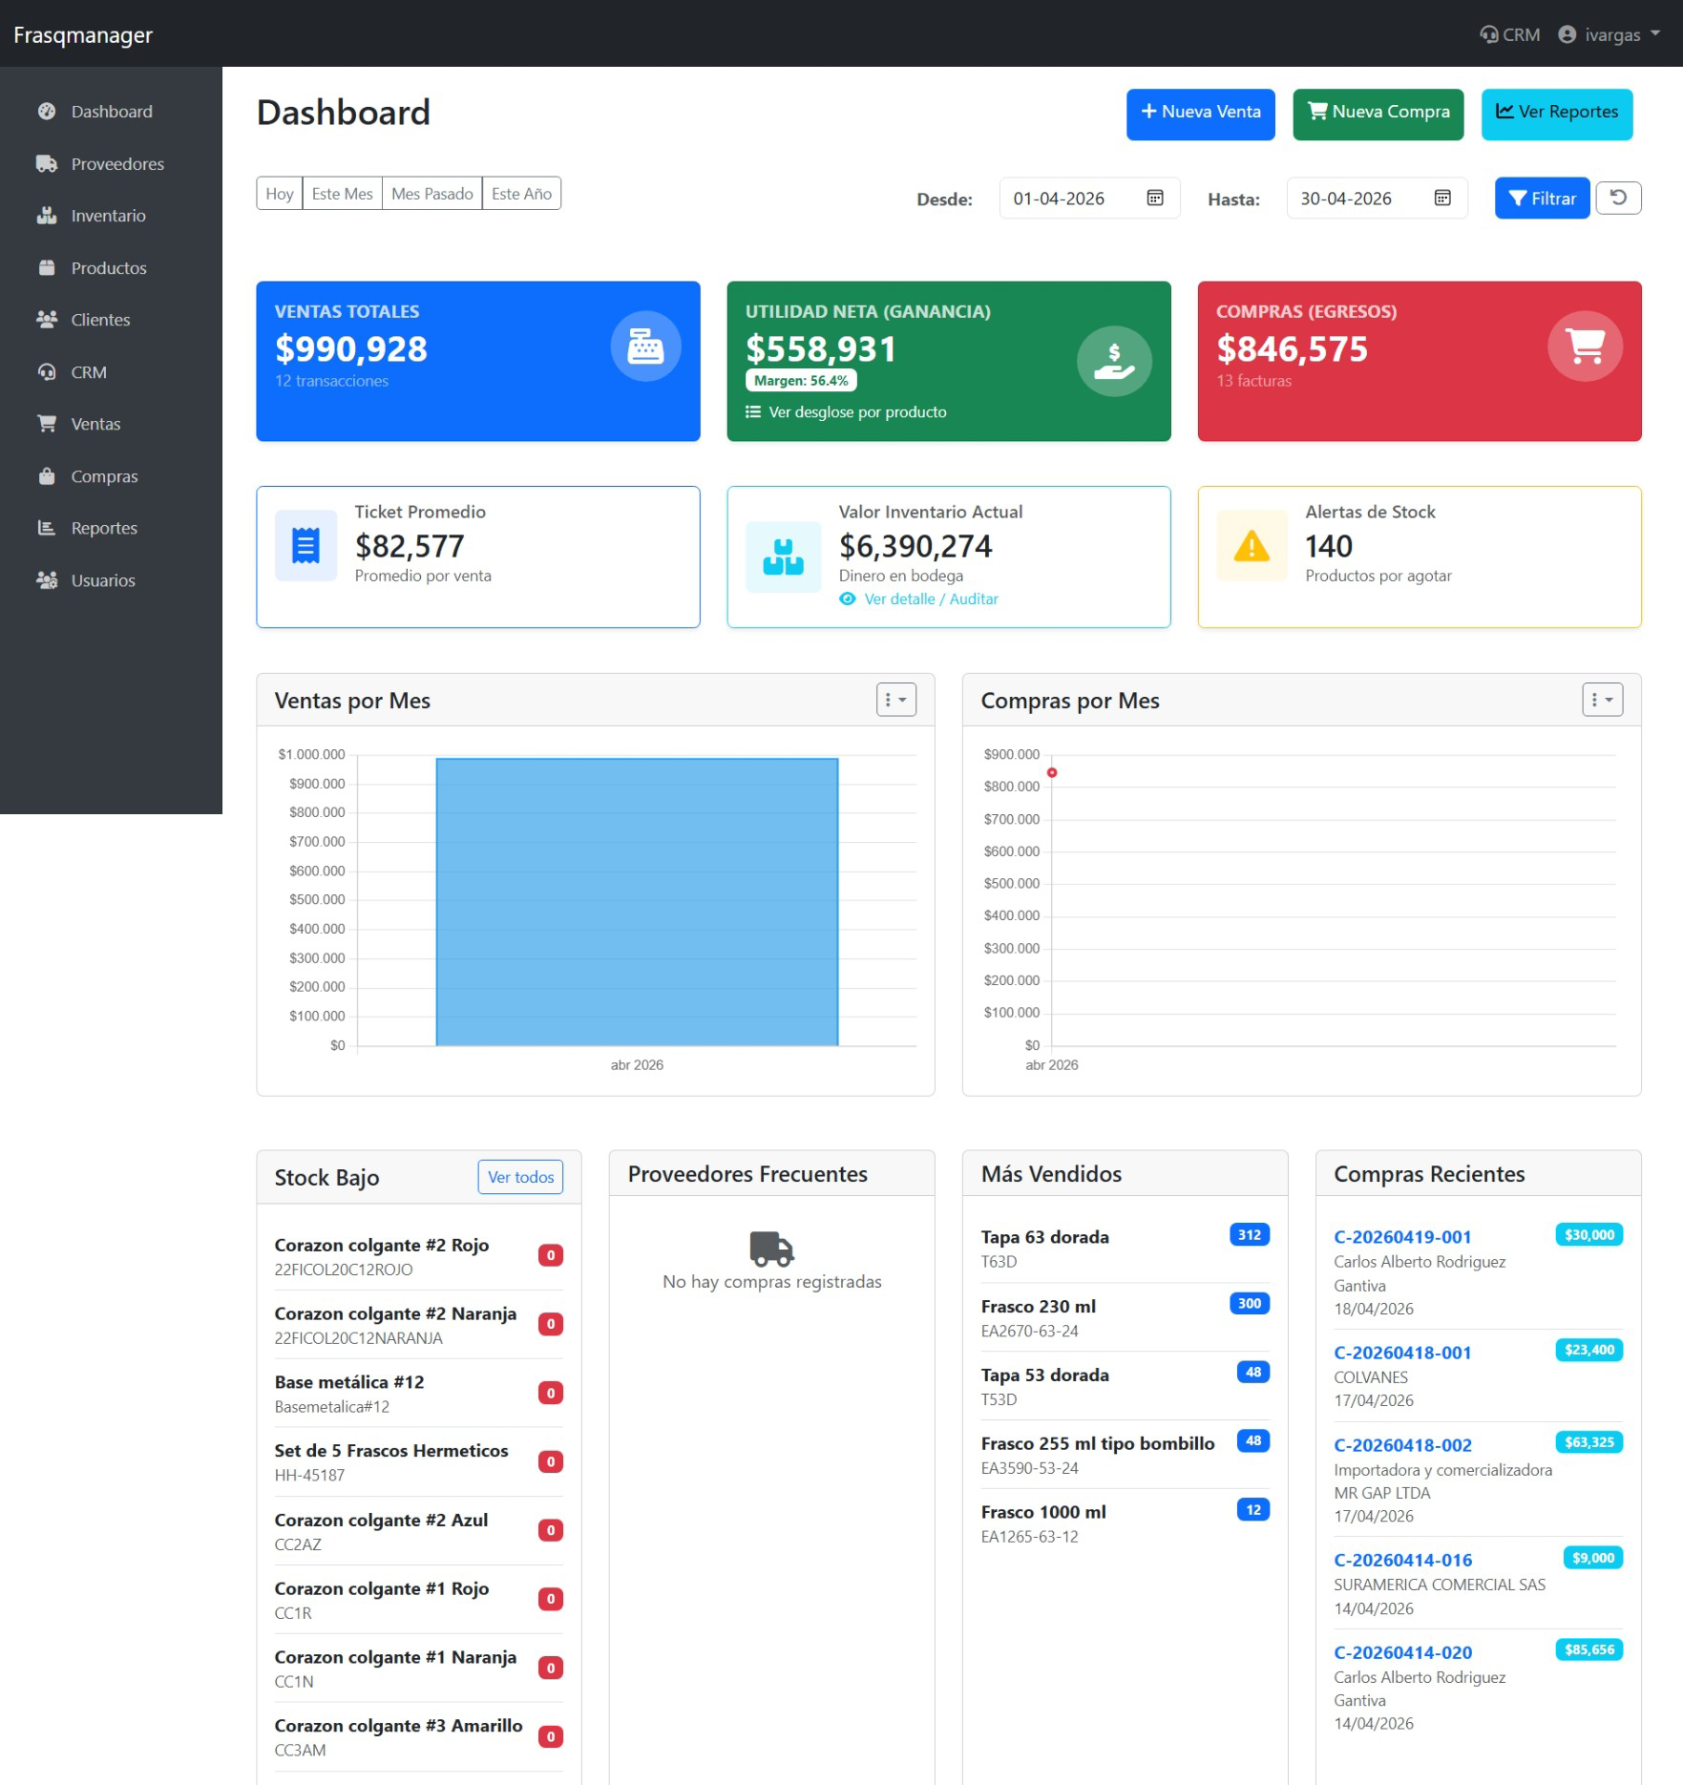Select the Este Mes period toggle
The width and height of the screenshot is (1683, 1785).
coord(342,193)
